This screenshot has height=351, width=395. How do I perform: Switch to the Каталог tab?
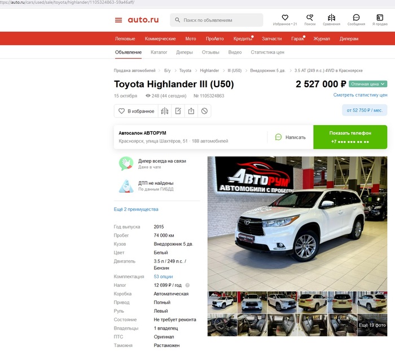pyautogui.click(x=159, y=52)
